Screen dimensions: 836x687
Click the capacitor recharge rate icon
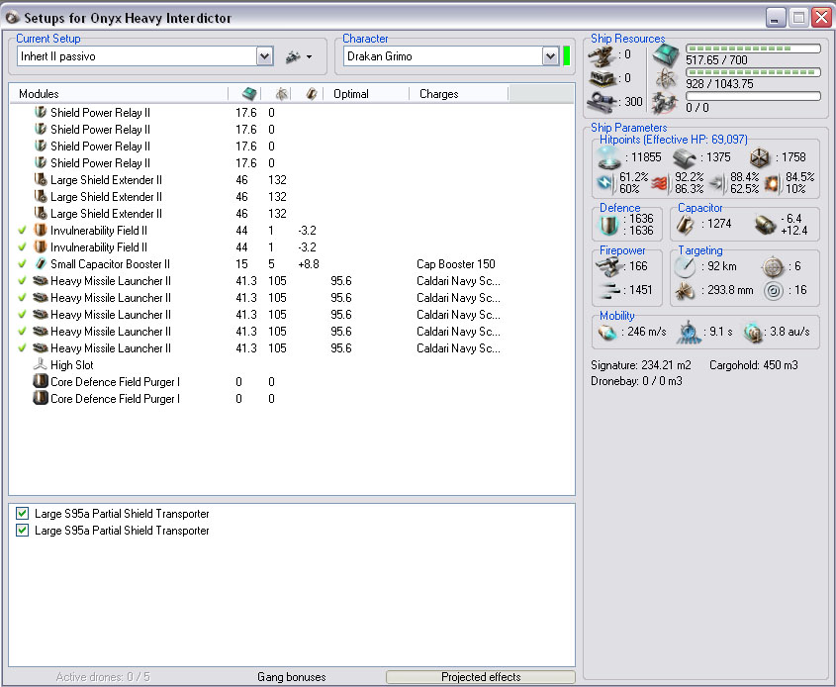point(765,225)
